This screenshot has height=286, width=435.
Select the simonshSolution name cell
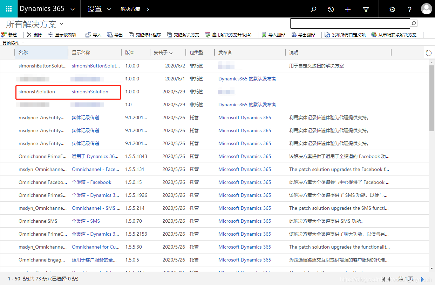(x=37, y=92)
